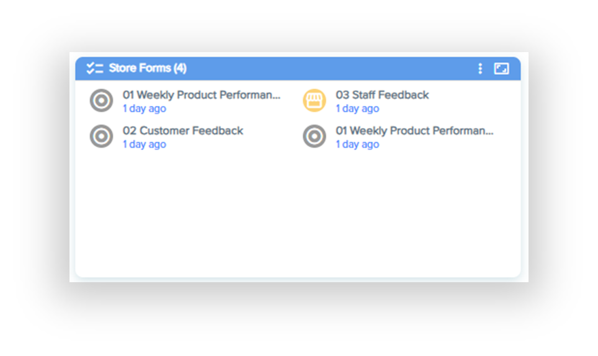Click the target icon beside 02 Customer Feedback
598x356 pixels.
(x=101, y=136)
